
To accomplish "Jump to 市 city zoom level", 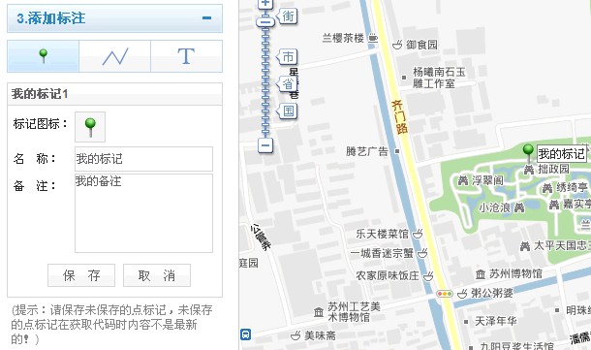I will tap(287, 56).
